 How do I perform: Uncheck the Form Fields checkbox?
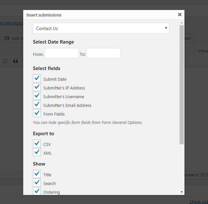point(37,113)
